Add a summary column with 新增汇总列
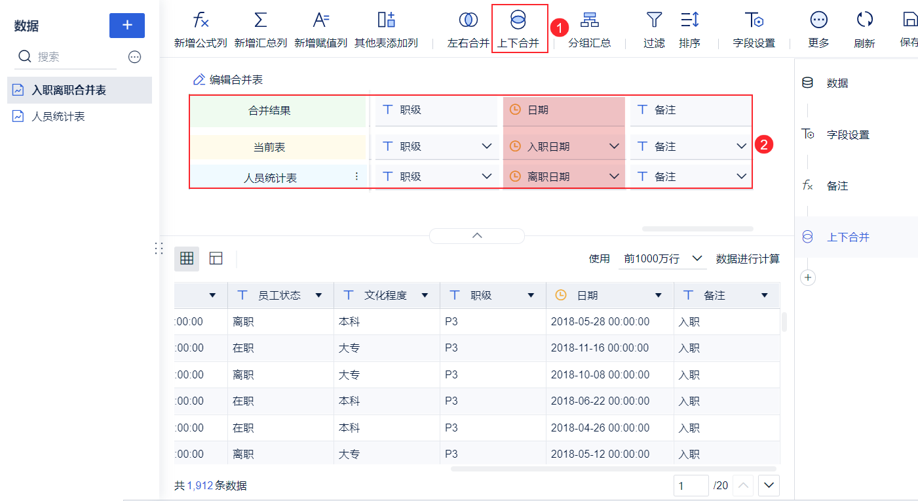Image resolution: width=918 pixels, height=501 pixels. [261, 30]
